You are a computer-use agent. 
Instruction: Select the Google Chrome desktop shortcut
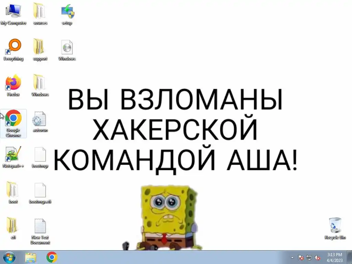click(13, 123)
